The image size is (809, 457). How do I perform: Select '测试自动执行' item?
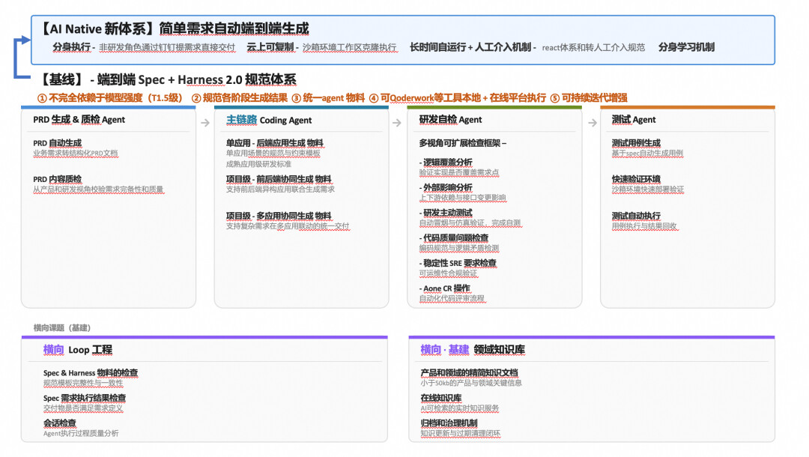point(636,216)
